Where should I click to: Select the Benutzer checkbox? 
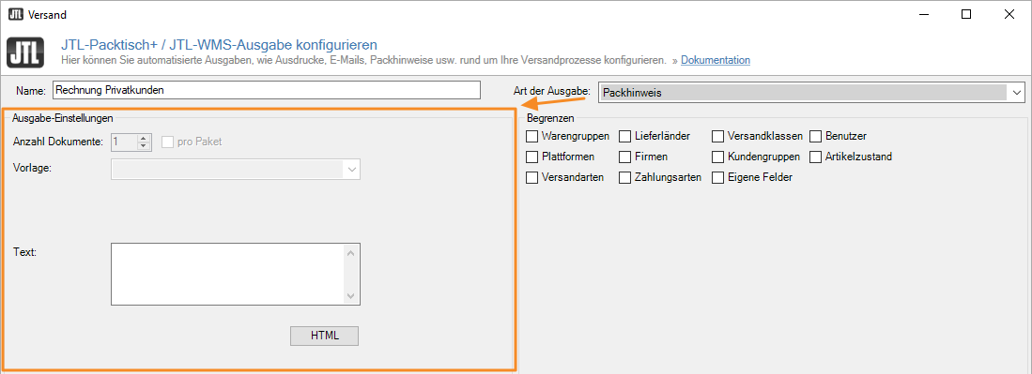coord(815,136)
